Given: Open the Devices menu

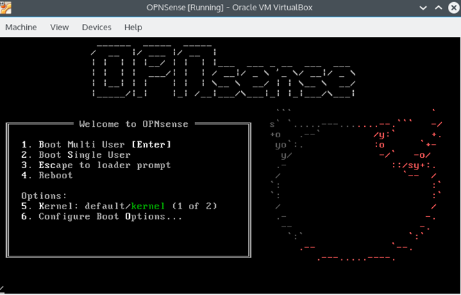Looking at the screenshot, I should pos(96,27).
